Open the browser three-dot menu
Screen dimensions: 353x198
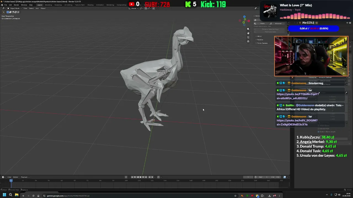(x=279, y=196)
